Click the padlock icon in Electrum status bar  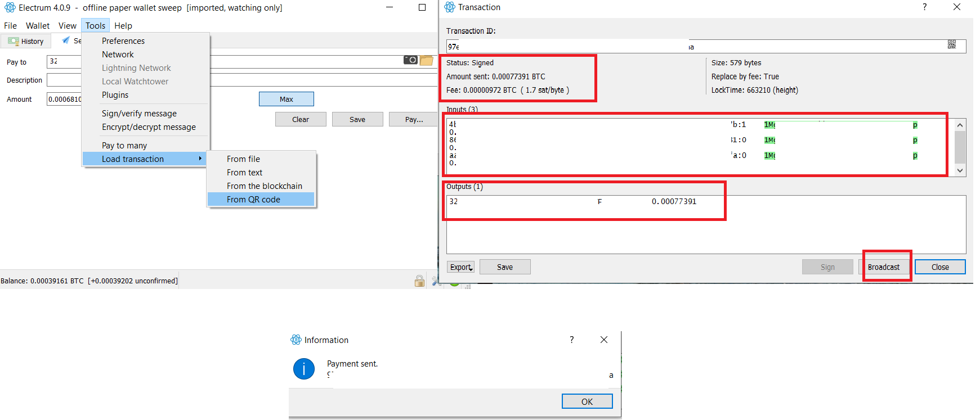419,281
